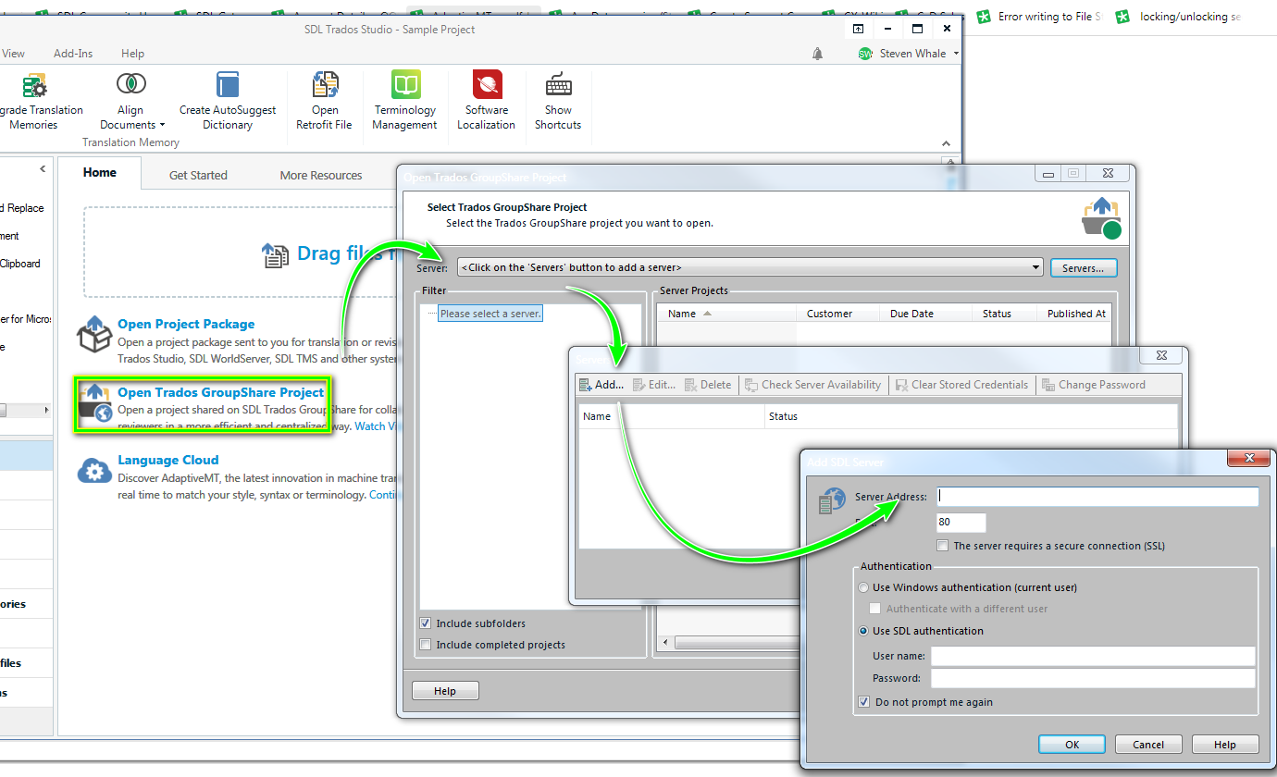Viewport: 1277px width, 777px height.
Task: Select Use Windows authentication radio button
Action: [x=864, y=587]
